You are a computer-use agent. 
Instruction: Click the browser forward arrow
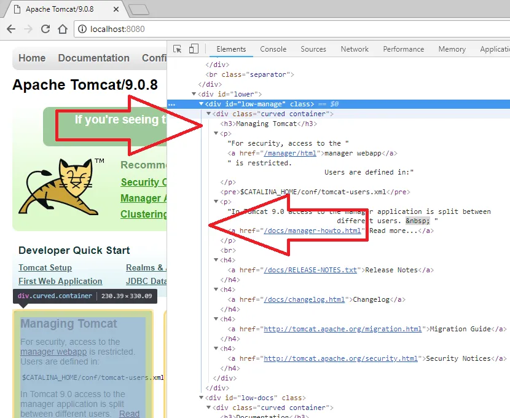(28, 29)
